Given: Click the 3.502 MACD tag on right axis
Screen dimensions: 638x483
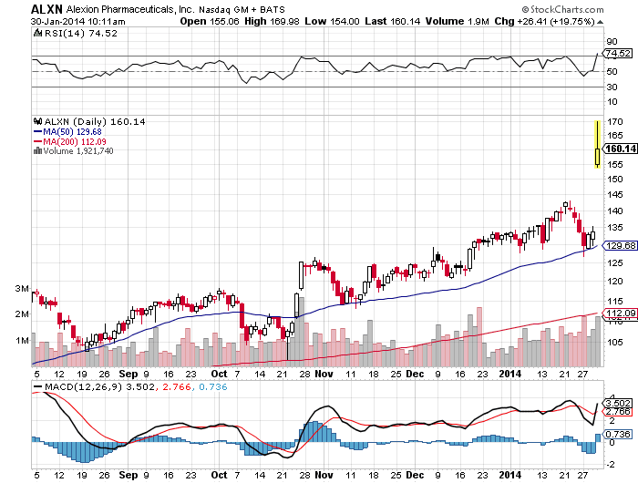Looking at the screenshot, I should 618,403.
